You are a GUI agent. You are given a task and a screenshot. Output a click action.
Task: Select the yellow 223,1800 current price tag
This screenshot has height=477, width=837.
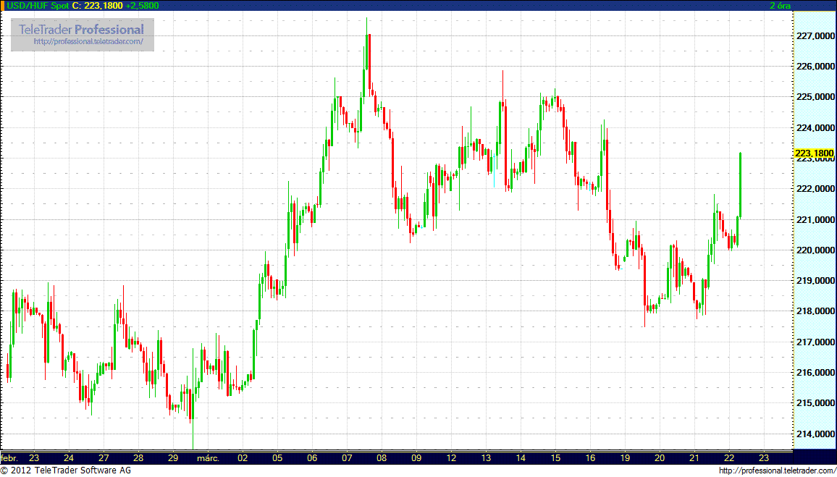point(814,153)
